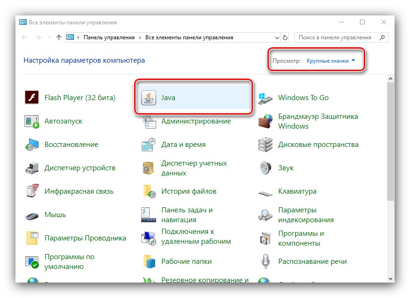Open the Рабочие папки text link

(187, 262)
